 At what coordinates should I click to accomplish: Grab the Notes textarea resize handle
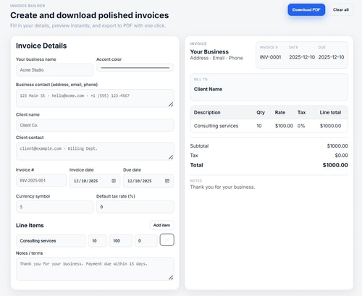tap(171, 277)
